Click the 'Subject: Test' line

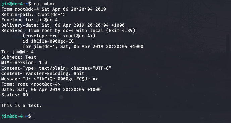(19, 57)
